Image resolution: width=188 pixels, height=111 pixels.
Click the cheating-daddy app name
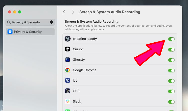coord(85,39)
